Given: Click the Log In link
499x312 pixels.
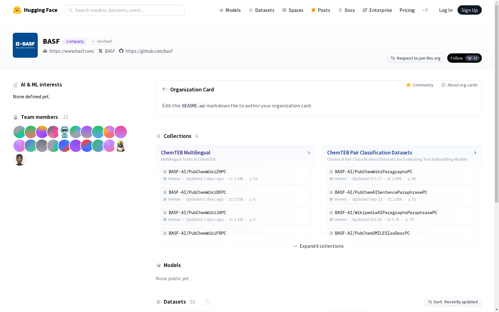Looking at the screenshot, I should tap(446, 10).
